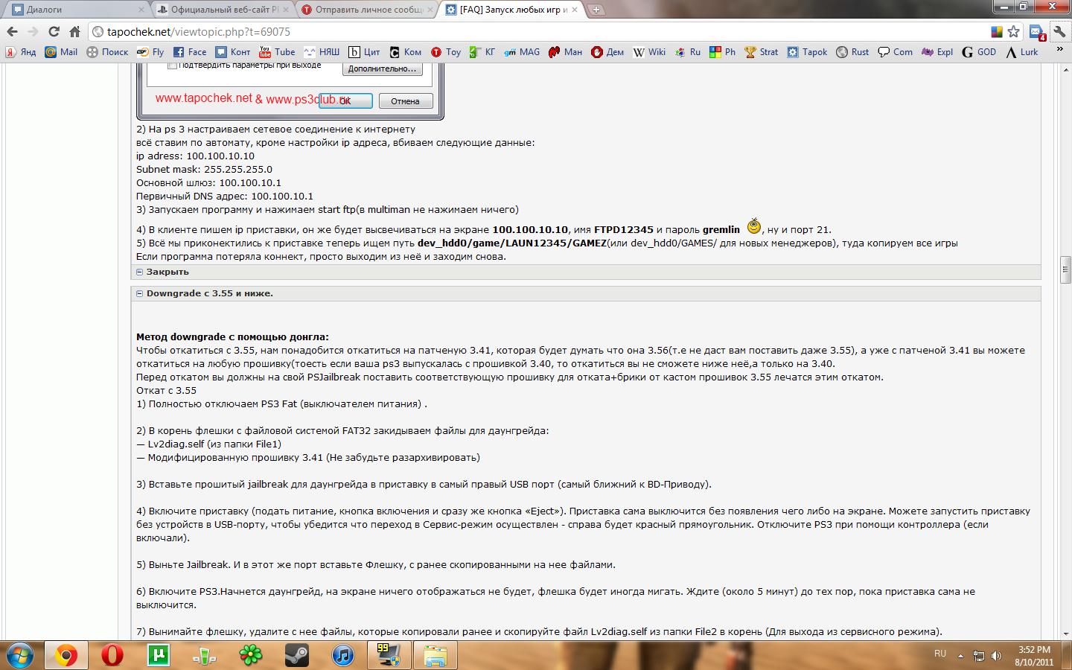Click Закрыть to collapse the spoiler
The height and width of the screenshot is (670, 1072).
[167, 272]
